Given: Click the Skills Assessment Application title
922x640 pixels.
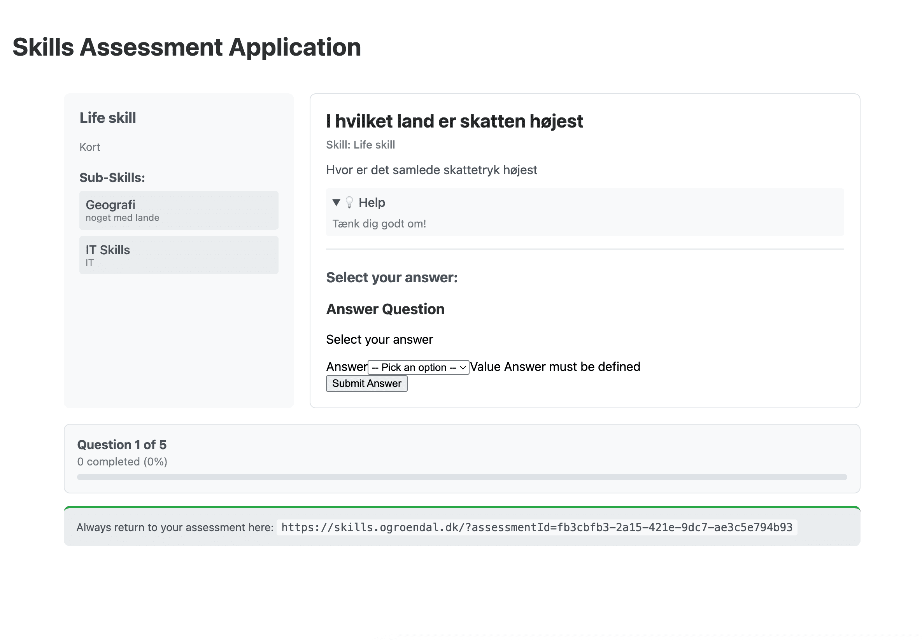Looking at the screenshot, I should [187, 47].
